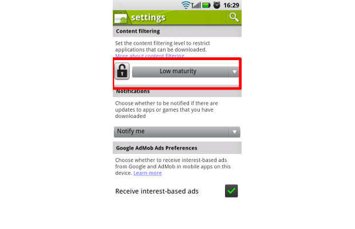Open the Low maturity dropdown
Viewport: 355px width, 229px height.
[x=185, y=72]
